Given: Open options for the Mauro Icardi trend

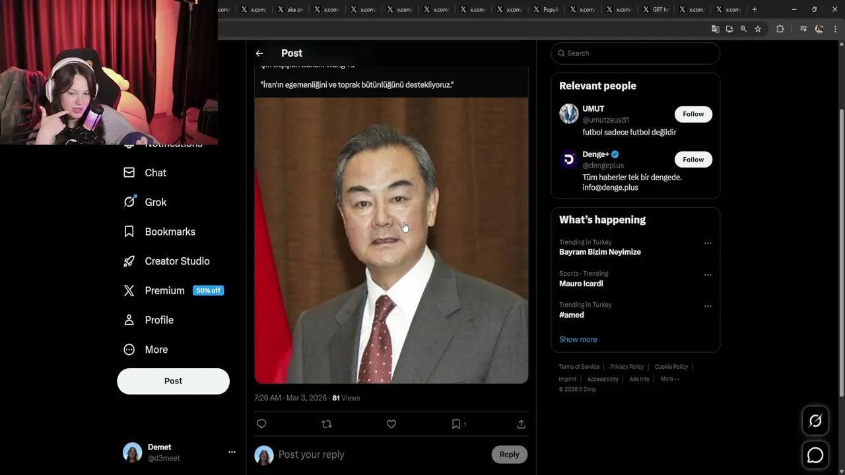Looking at the screenshot, I should pos(708,275).
